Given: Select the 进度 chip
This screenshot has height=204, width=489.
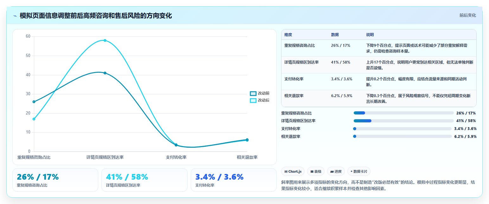Looking at the screenshot, I should [336, 171].
